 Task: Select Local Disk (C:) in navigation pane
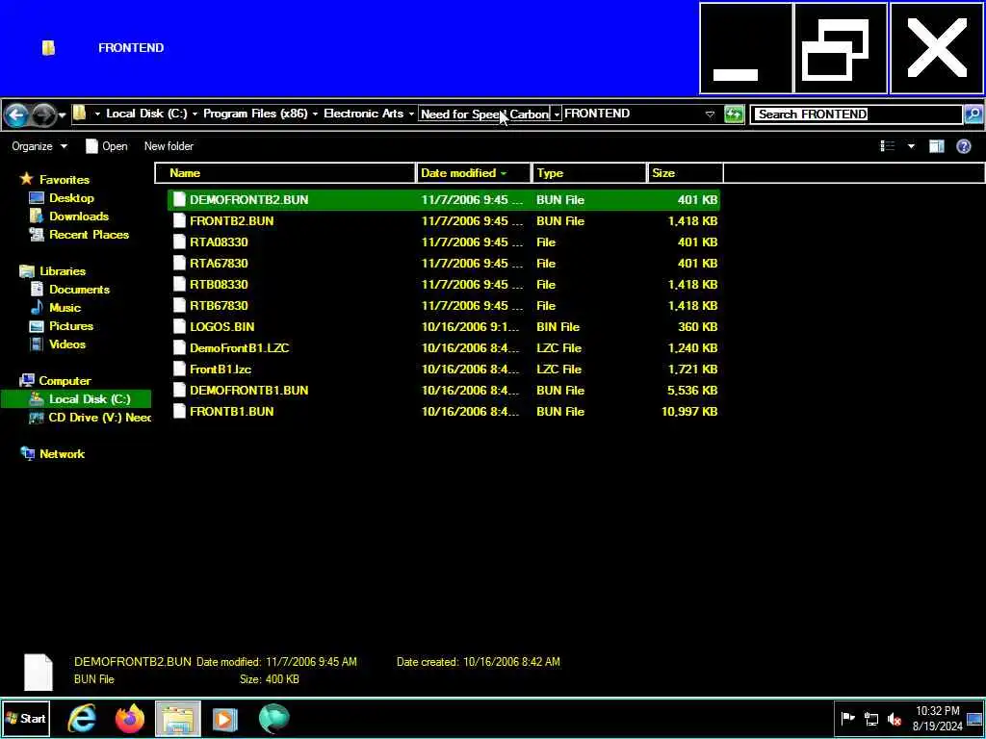76,399
